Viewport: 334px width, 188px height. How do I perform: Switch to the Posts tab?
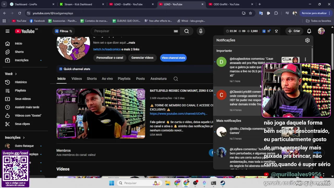coord(140,79)
